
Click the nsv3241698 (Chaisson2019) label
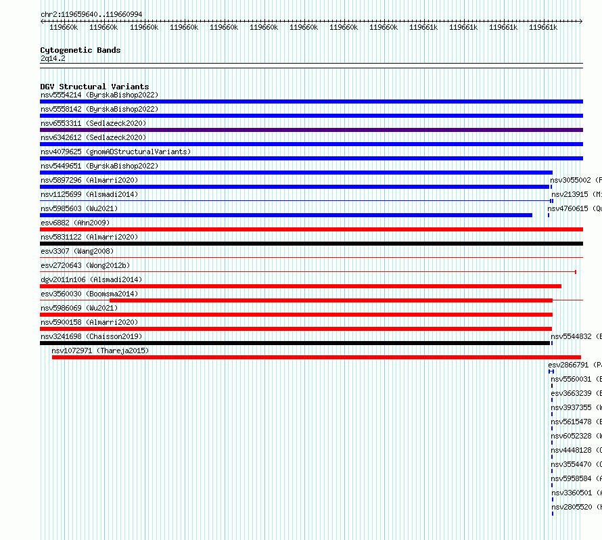click(91, 336)
